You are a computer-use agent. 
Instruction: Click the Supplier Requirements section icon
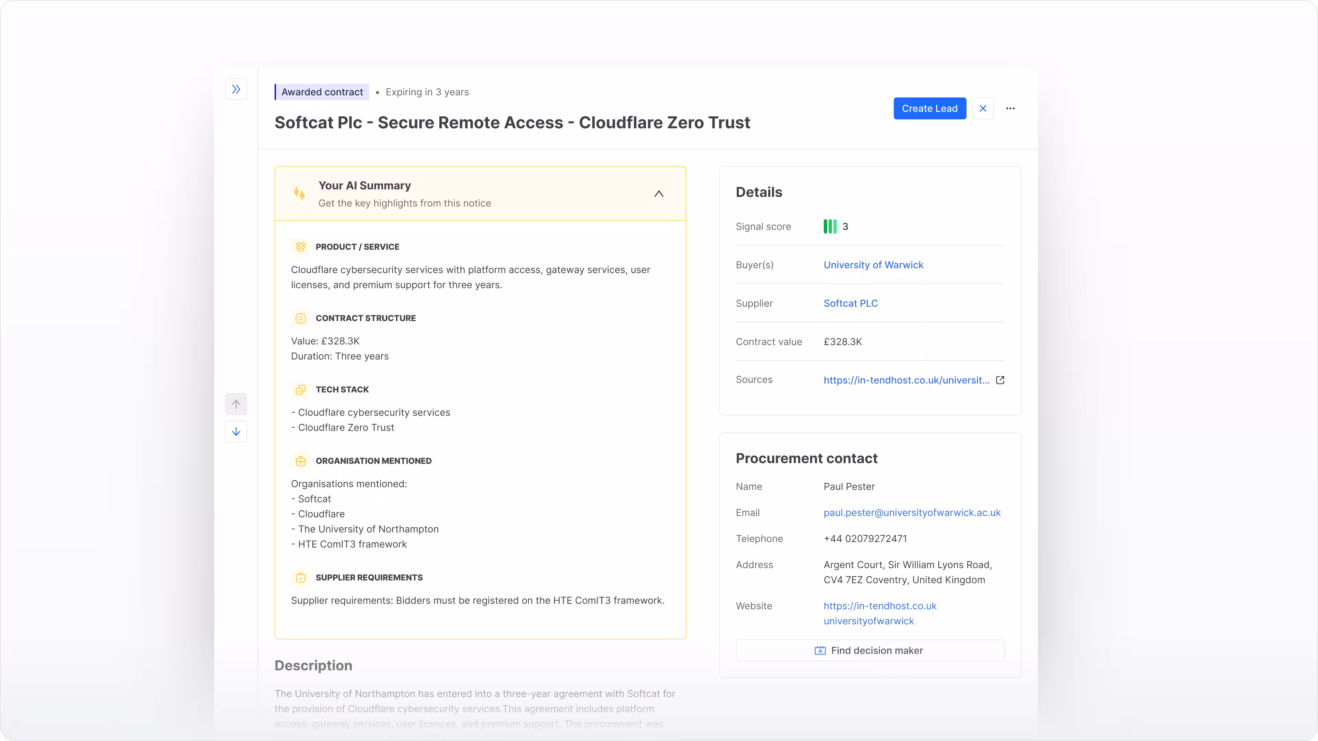click(300, 577)
